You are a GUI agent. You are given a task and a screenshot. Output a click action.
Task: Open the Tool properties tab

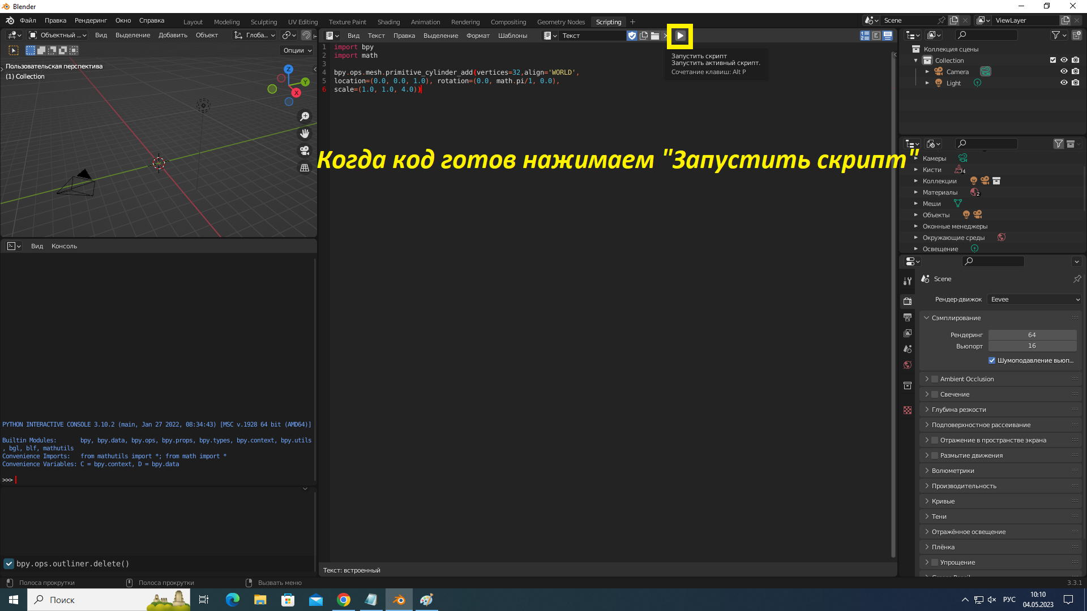(908, 281)
